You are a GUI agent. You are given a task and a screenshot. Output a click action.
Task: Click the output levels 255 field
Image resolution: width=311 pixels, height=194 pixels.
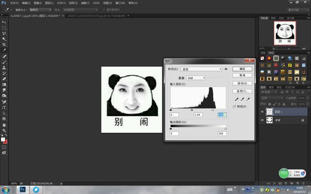222,133
